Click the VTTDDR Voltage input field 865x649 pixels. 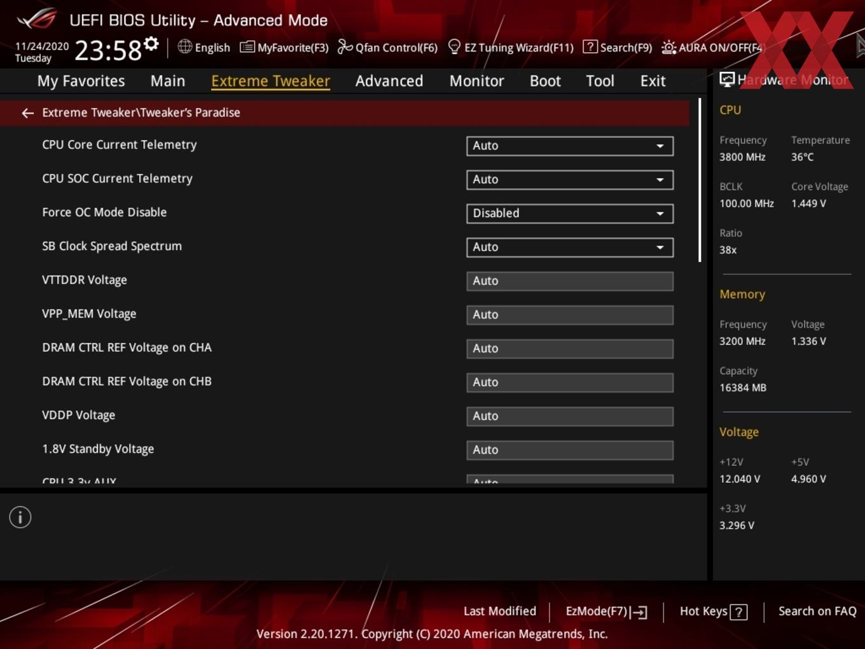(570, 281)
